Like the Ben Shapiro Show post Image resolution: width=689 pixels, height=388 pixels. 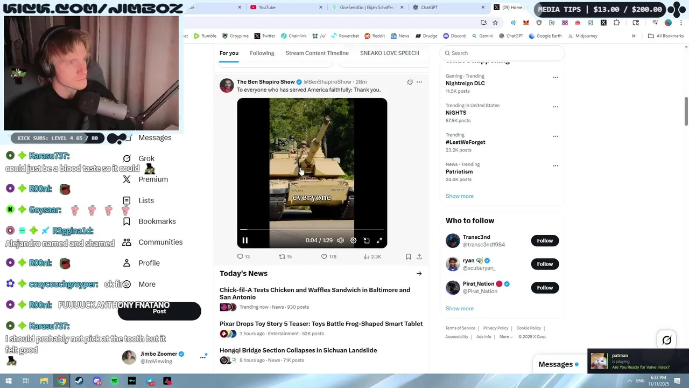click(328, 257)
